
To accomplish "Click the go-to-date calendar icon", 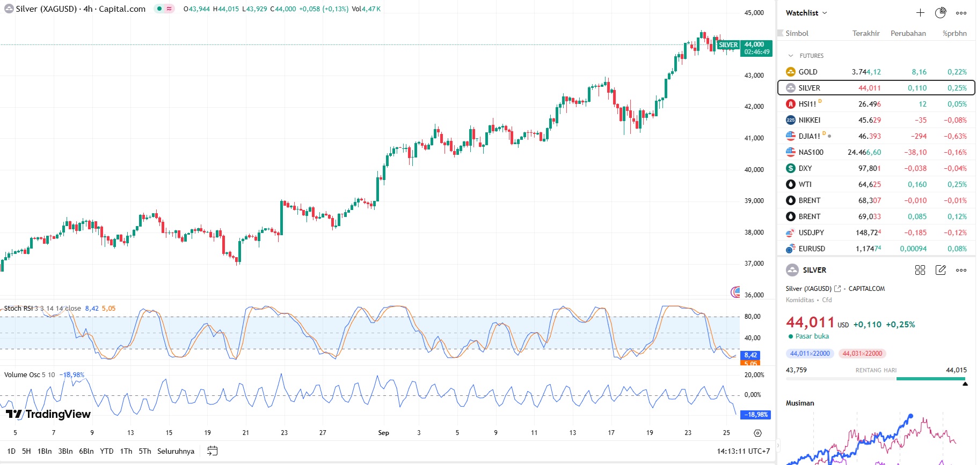I will coord(213,451).
